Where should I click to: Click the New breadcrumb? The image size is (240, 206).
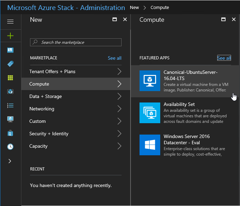pos(134,7)
